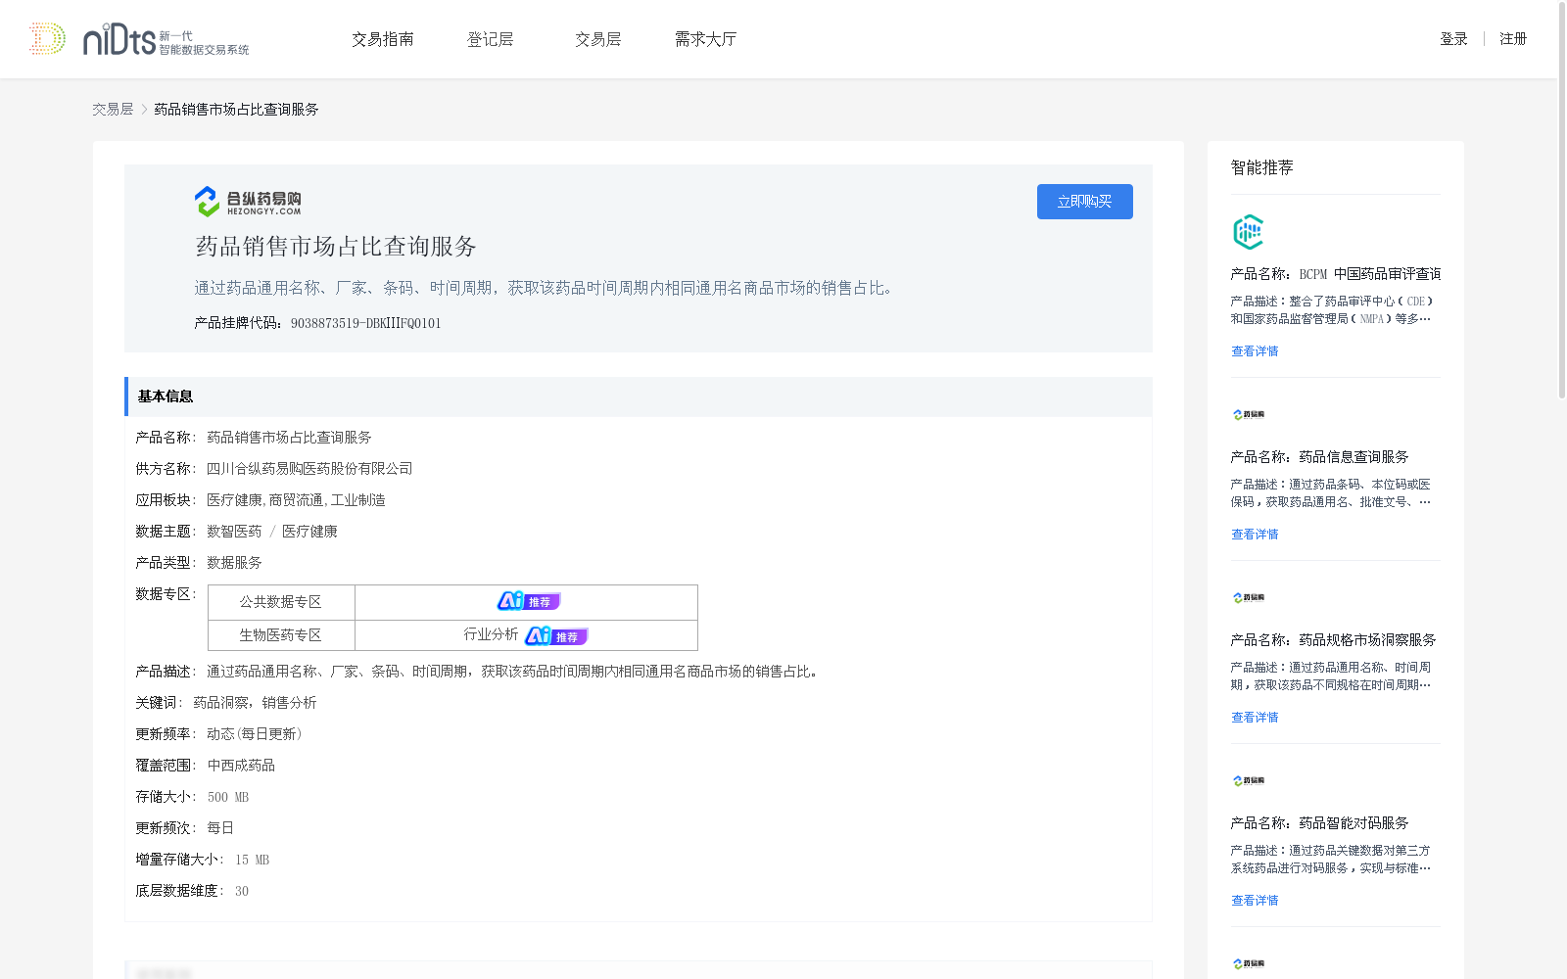Click the 登录 link
This screenshot has width=1567, height=979.
pyautogui.click(x=1453, y=39)
